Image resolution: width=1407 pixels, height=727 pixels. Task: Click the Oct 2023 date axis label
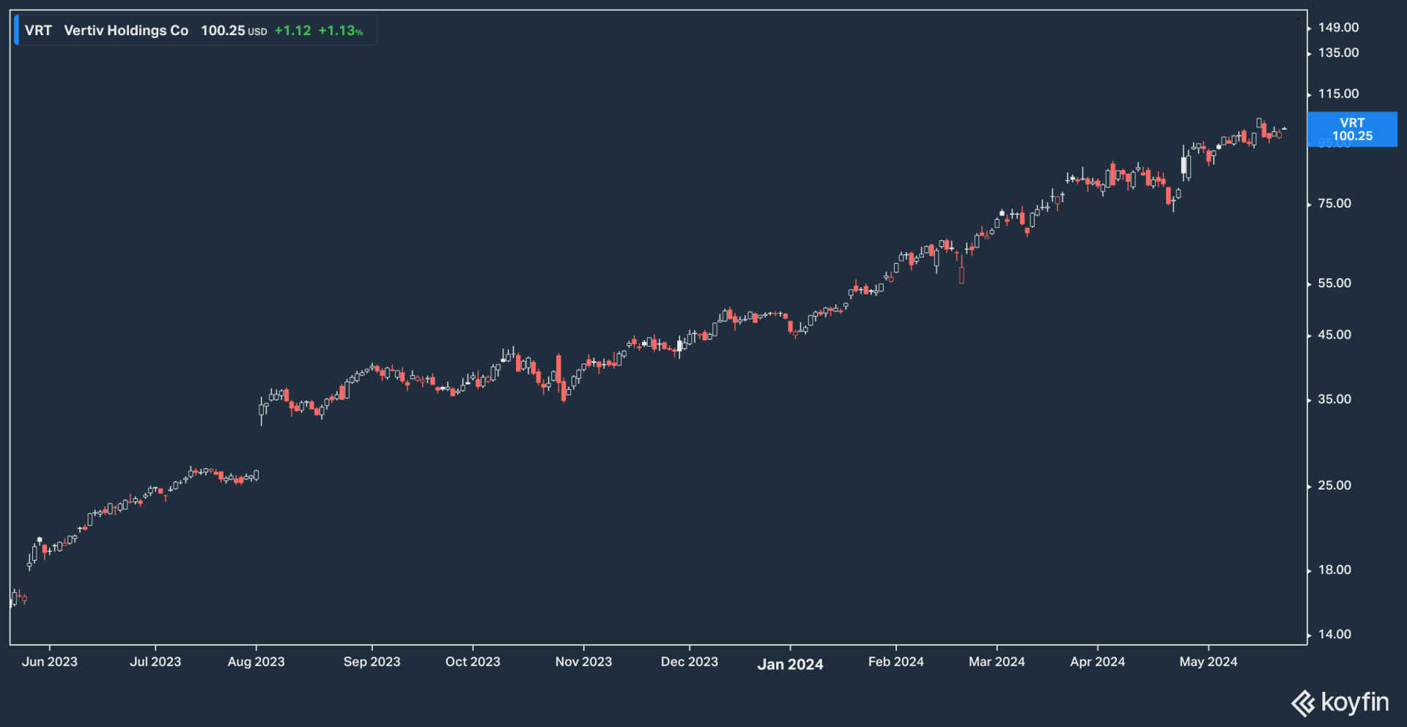click(473, 662)
